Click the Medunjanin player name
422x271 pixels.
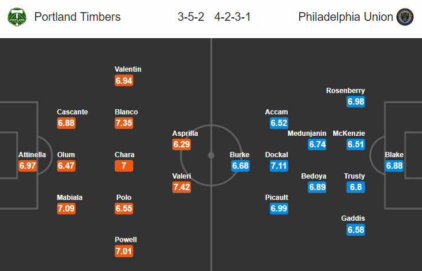(307, 133)
